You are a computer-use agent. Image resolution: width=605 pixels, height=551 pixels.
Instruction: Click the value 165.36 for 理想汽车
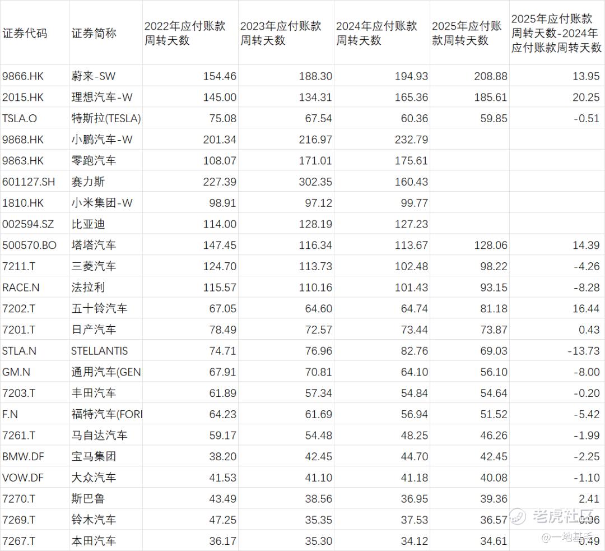tap(411, 98)
